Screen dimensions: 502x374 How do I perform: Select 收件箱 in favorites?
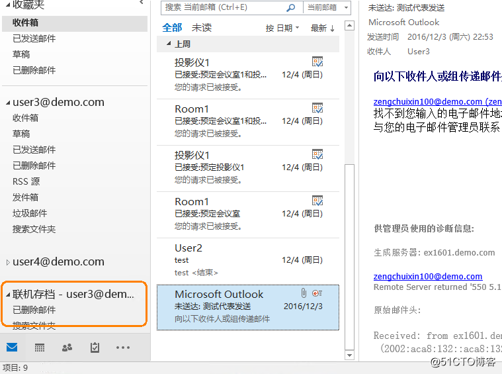(x=75, y=23)
